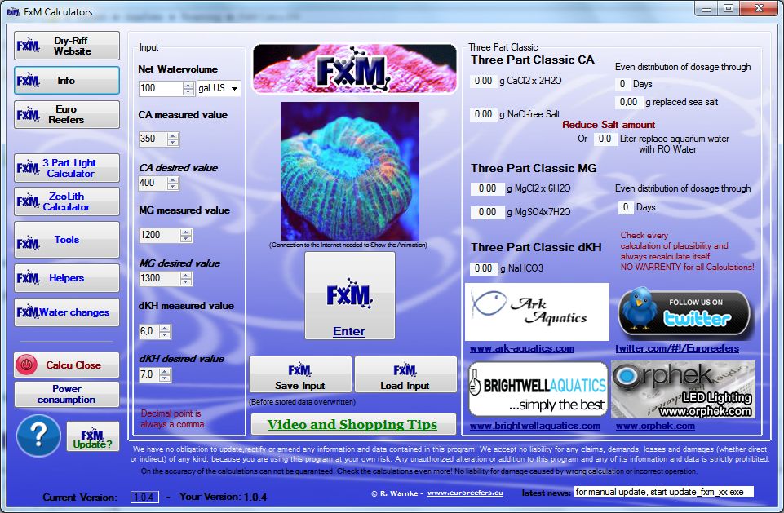Click the Calcu Close button
This screenshot has width=784, height=513.
click(67, 365)
